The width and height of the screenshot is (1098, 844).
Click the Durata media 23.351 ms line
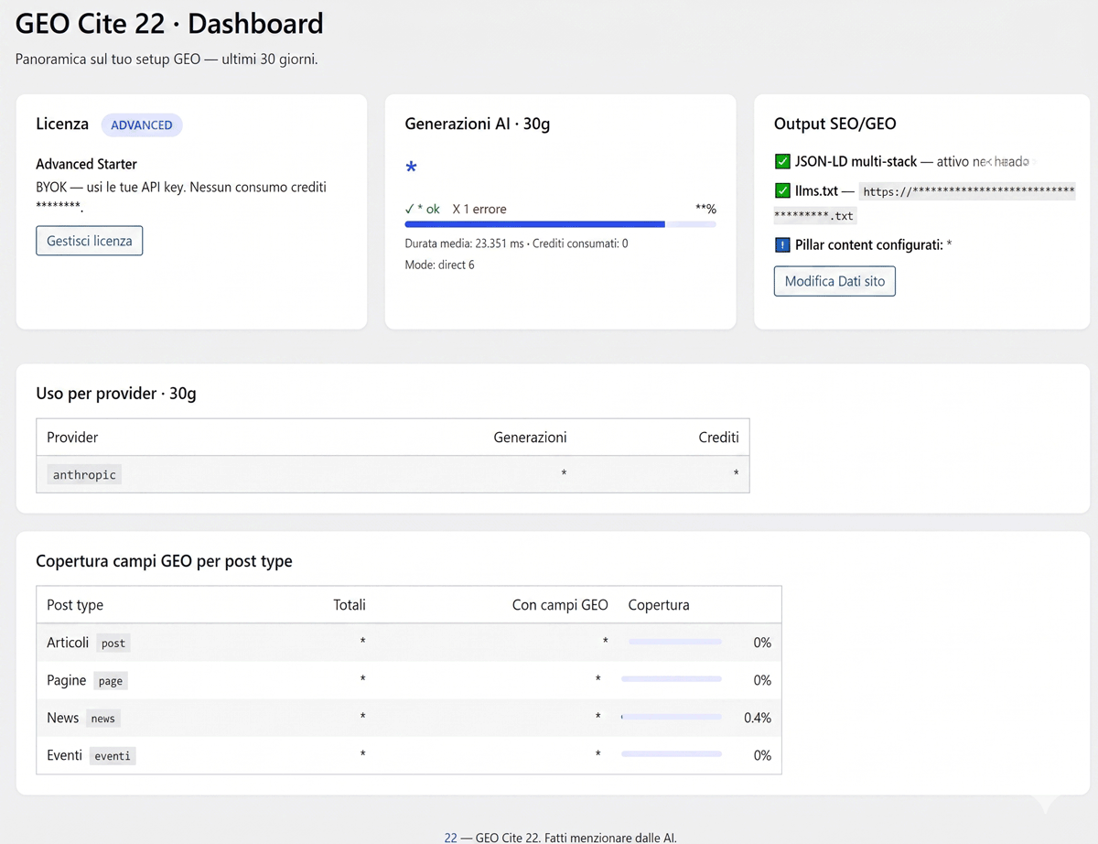pos(516,243)
